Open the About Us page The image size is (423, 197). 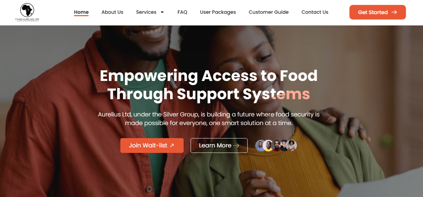tap(112, 12)
